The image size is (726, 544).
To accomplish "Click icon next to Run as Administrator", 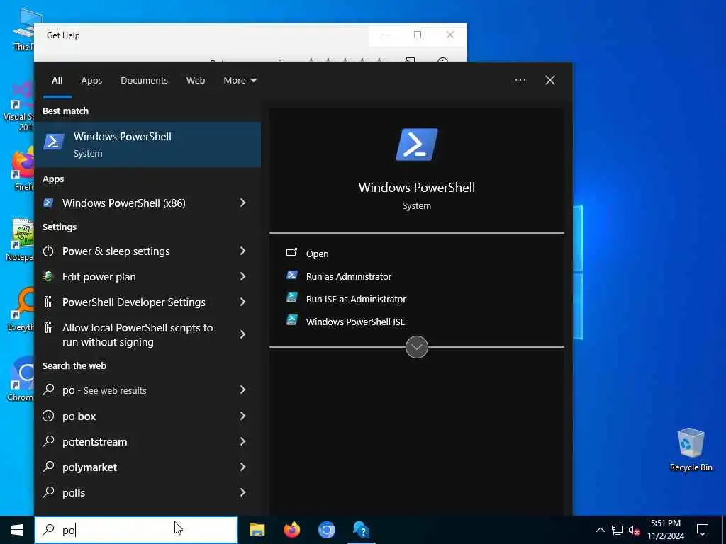I will [291, 276].
